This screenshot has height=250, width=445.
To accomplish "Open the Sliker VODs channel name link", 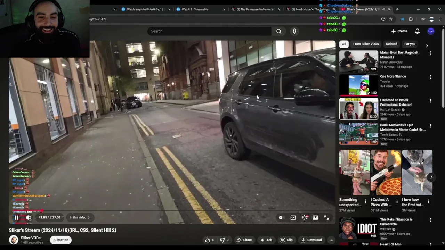I will tap(31, 238).
